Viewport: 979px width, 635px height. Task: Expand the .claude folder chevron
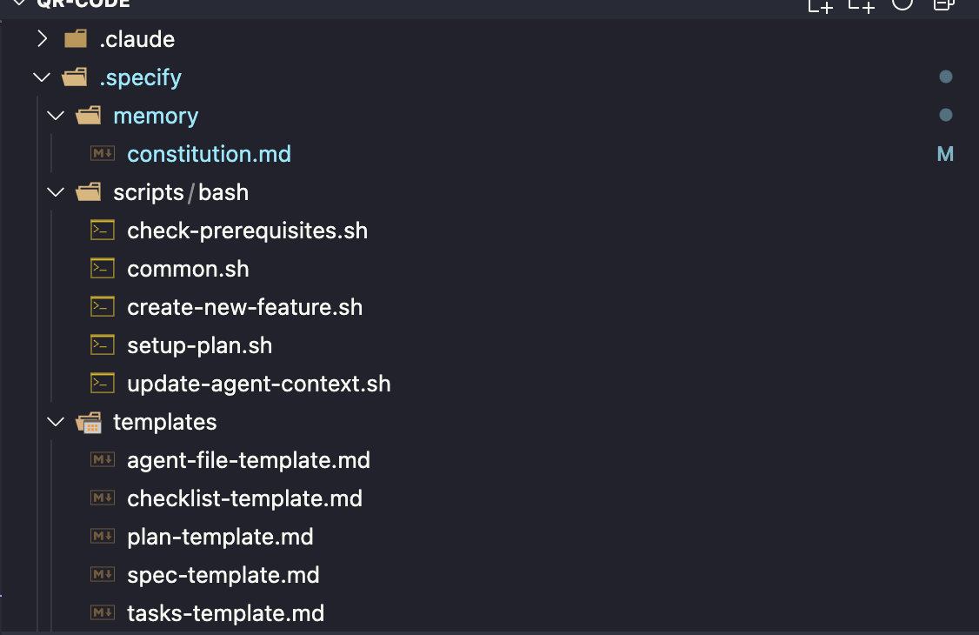pos(42,39)
